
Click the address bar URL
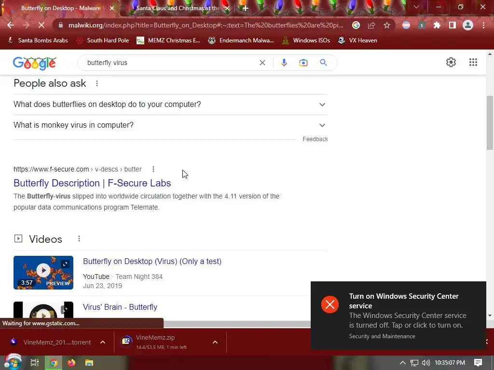click(x=206, y=25)
